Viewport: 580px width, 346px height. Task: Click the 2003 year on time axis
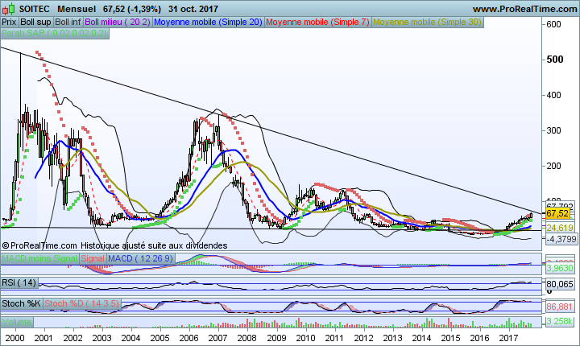click(101, 338)
